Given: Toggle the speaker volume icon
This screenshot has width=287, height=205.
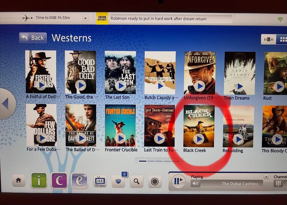Looking at the screenshot, I should point(195,183).
